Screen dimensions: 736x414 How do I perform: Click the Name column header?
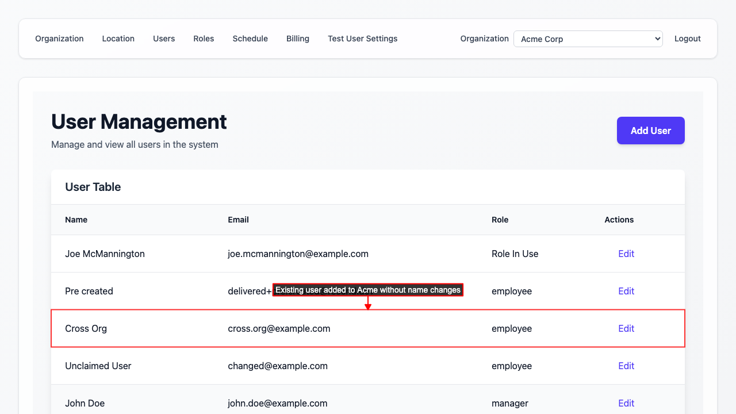coord(76,220)
